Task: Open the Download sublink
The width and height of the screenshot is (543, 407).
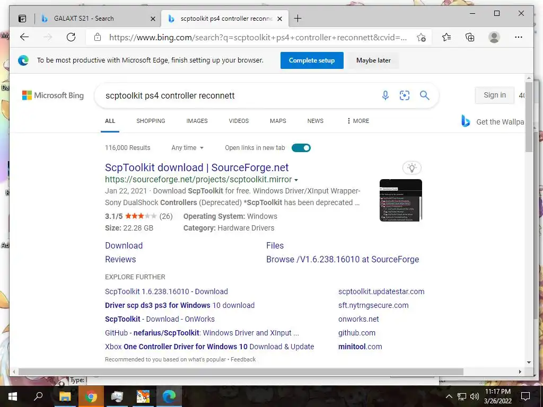Action: click(x=124, y=245)
